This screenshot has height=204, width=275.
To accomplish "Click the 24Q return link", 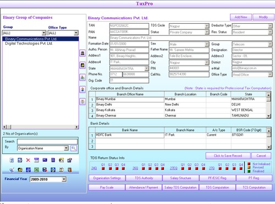I will click(x=94, y=168).
